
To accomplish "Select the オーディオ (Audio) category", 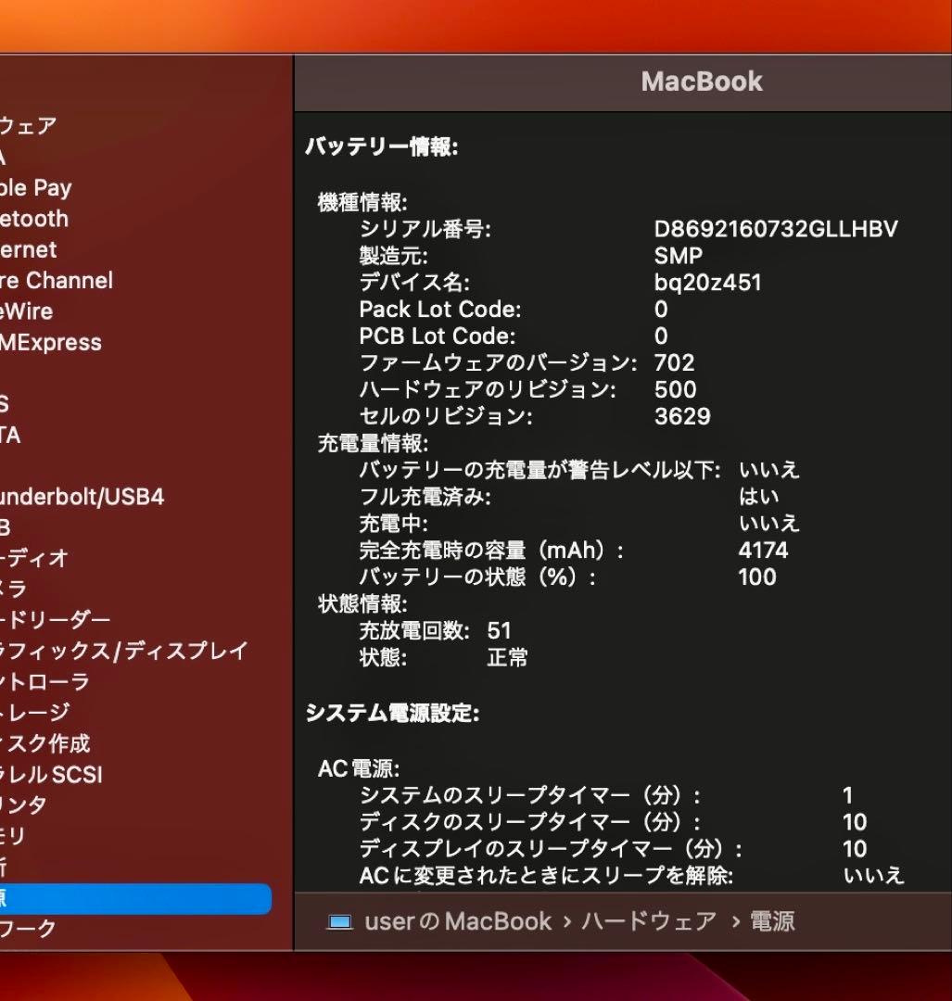I will click(32, 559).
